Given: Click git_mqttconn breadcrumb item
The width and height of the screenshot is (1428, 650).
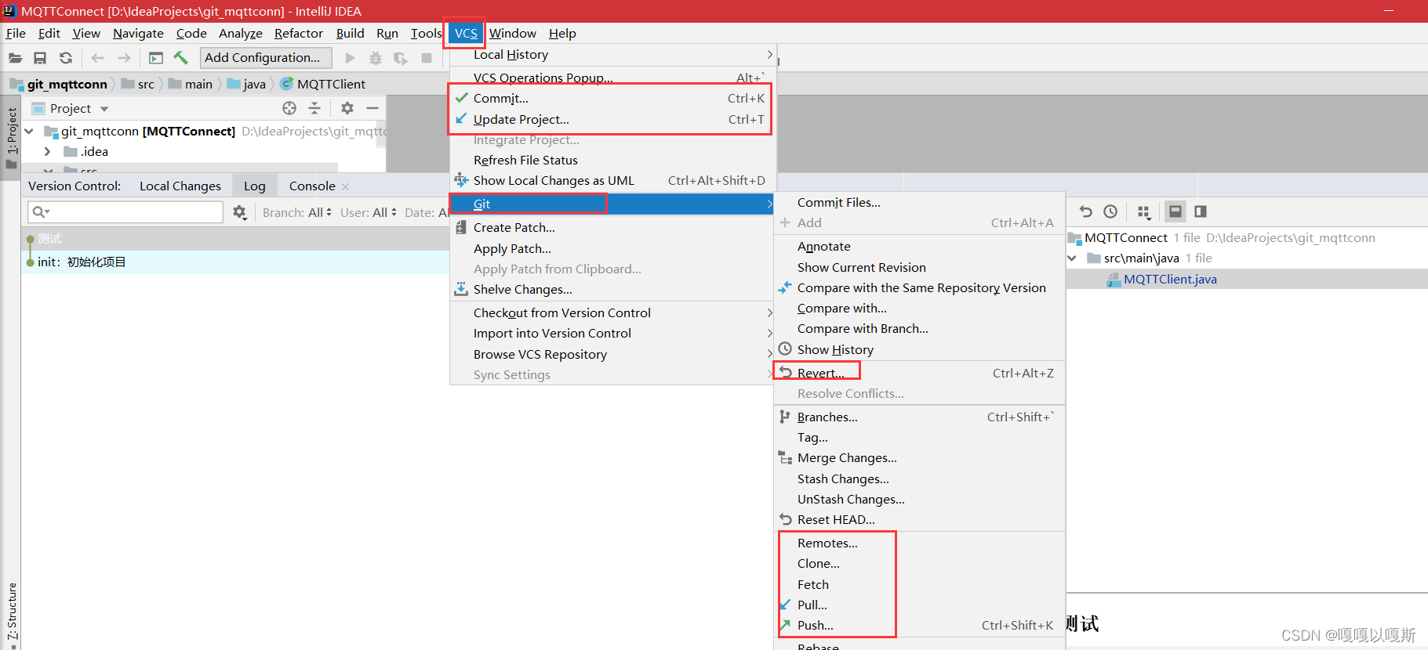Looking at the screenshot, I should click(x=59, y=84).
